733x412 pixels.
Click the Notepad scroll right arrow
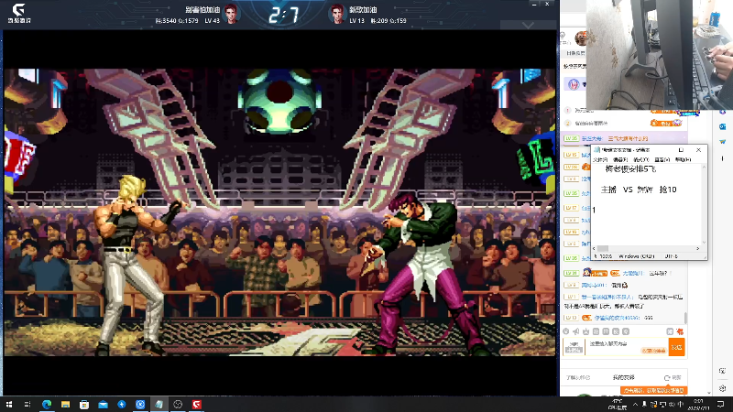698,248
